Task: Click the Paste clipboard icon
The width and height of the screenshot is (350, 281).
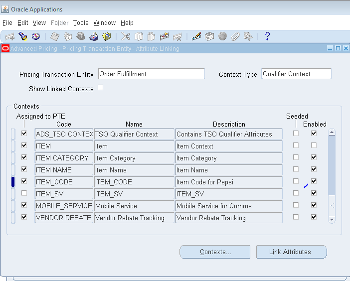Action: coord(152,36)
